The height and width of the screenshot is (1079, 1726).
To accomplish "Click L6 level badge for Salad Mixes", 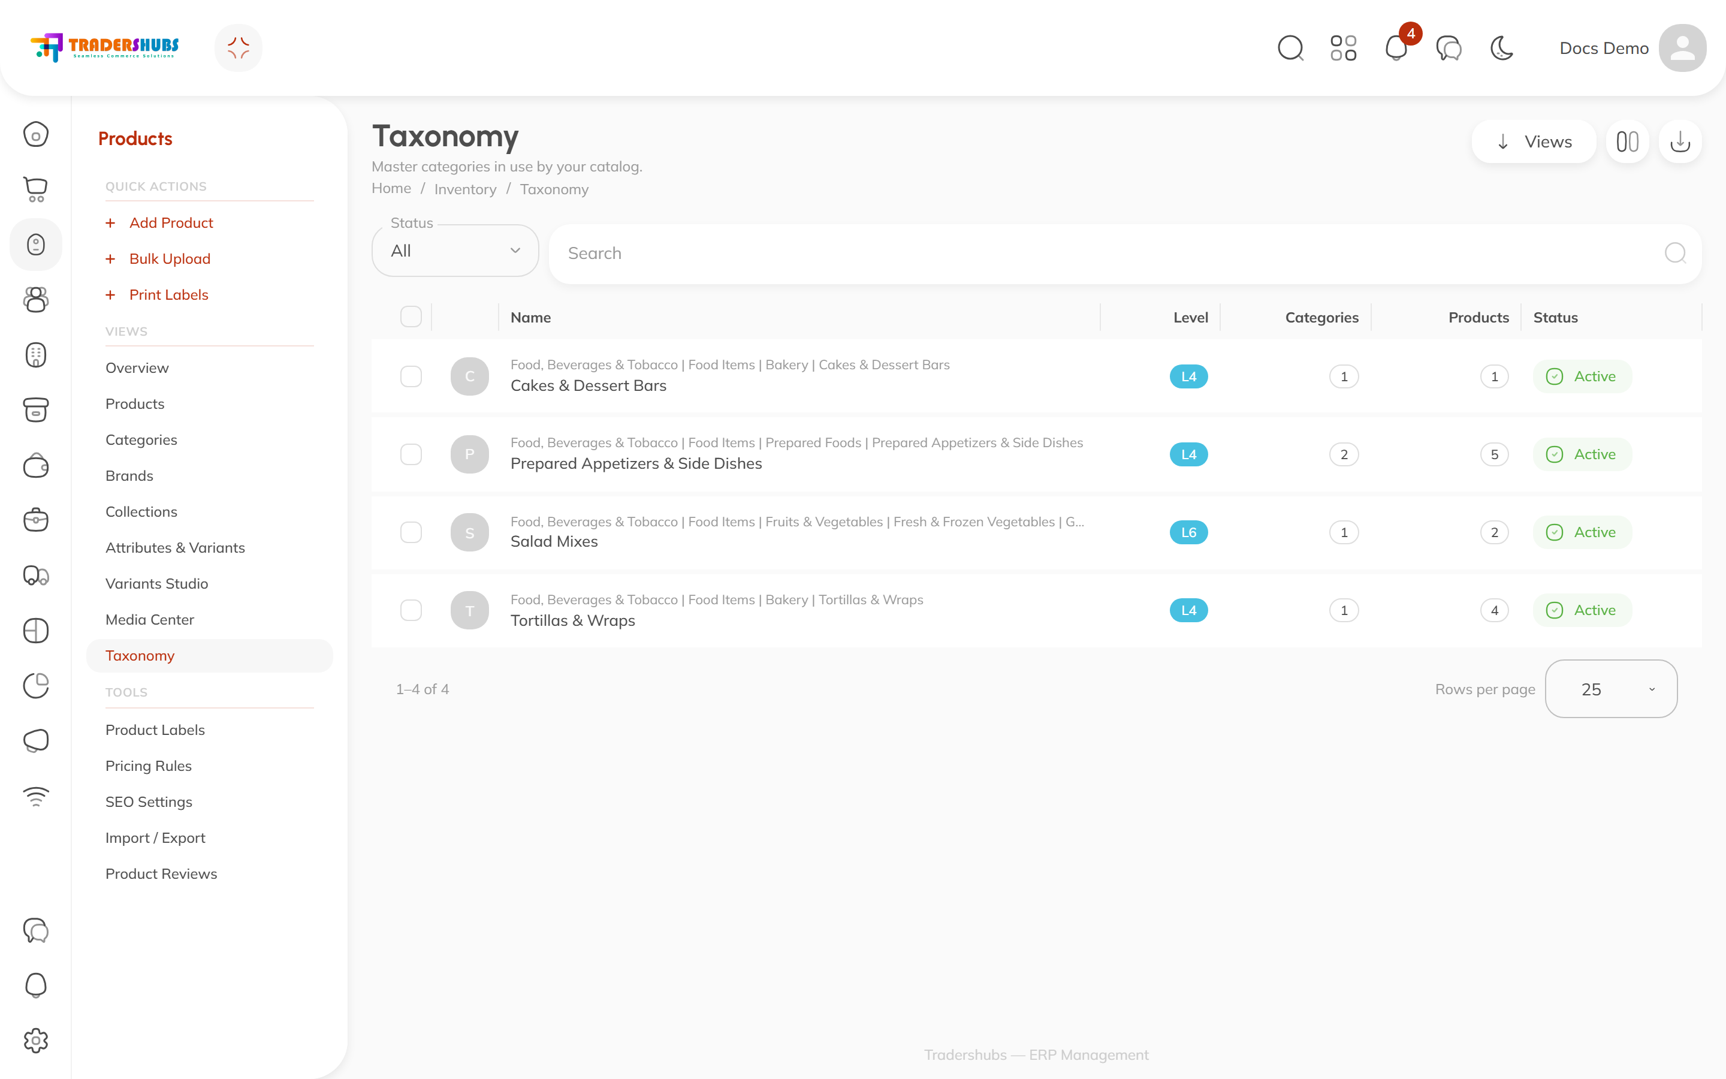I will point(1188,532).
